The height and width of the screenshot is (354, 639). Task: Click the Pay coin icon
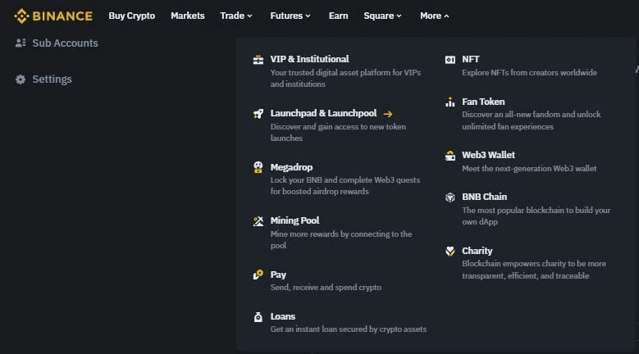point(258,275)
